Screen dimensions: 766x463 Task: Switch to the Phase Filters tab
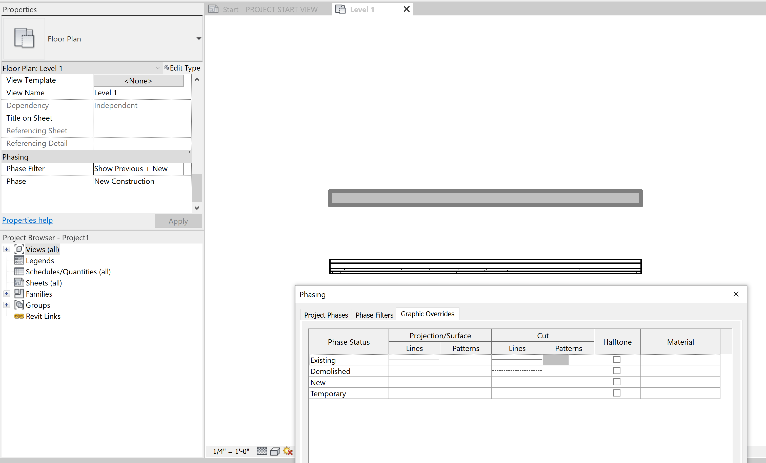pyautogui.click(x=374, y=315)
